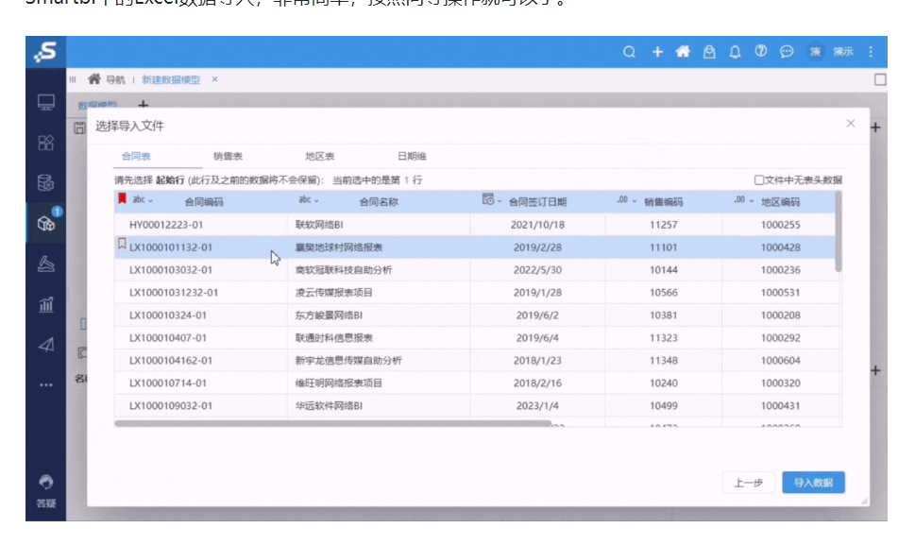The image size is (898, 545).
Task: Open the shopping bag marketplace icon
Action: click(x=709, y=52)
